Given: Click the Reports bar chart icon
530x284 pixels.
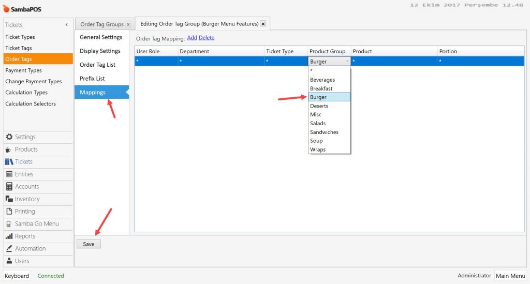Looking at the screenshot, I should pos(9,236).
